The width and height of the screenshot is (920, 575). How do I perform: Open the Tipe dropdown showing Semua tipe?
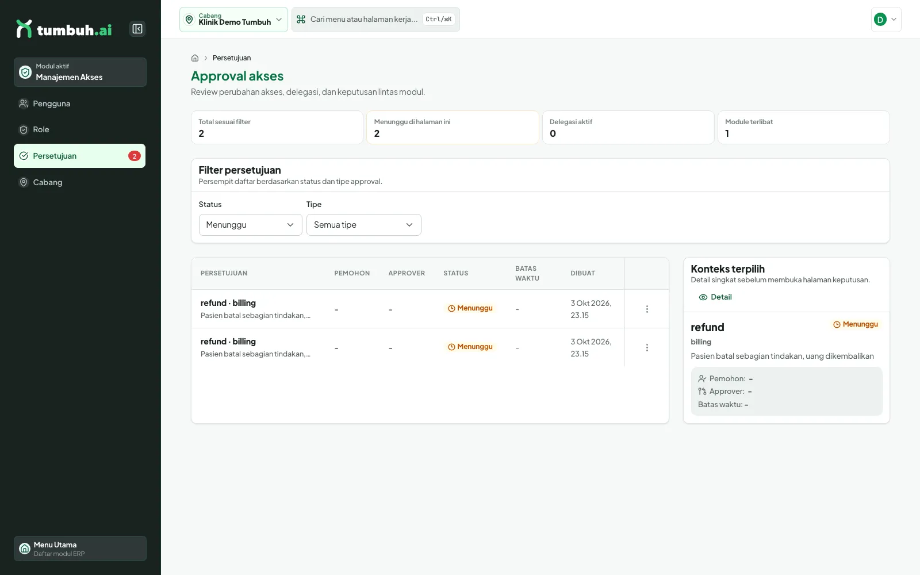(x=363, y=225)
